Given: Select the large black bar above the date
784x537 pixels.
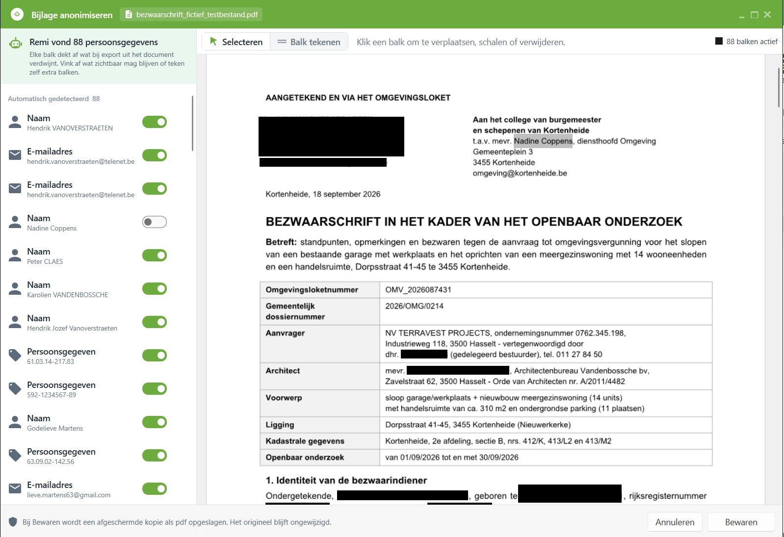Looking at the screenshot, I should coord(331,136).
